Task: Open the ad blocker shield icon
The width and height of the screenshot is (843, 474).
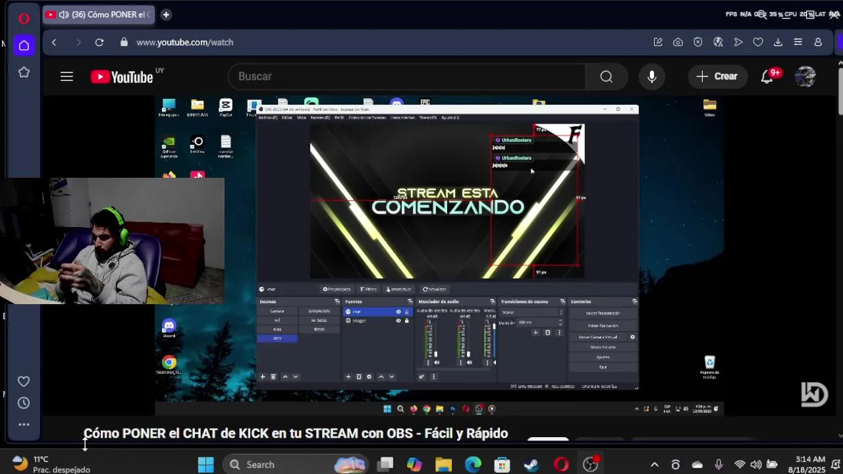Action: click(x=698, y=42)
